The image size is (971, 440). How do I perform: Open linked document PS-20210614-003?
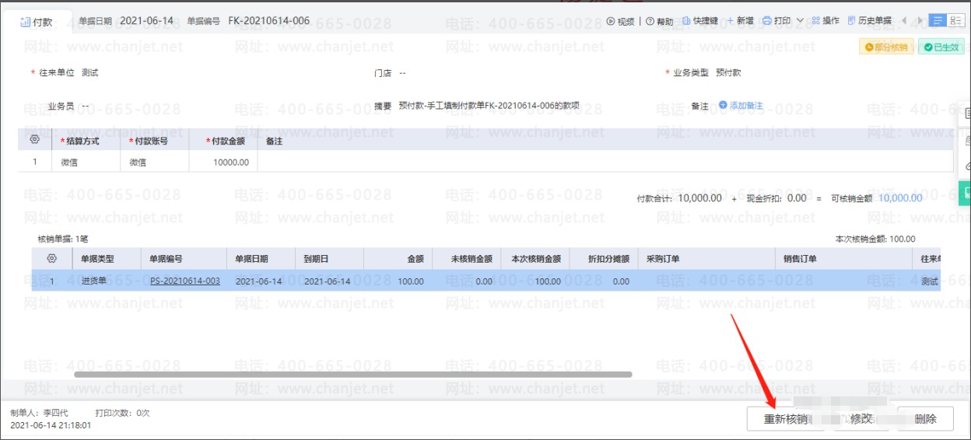[185, 281]
